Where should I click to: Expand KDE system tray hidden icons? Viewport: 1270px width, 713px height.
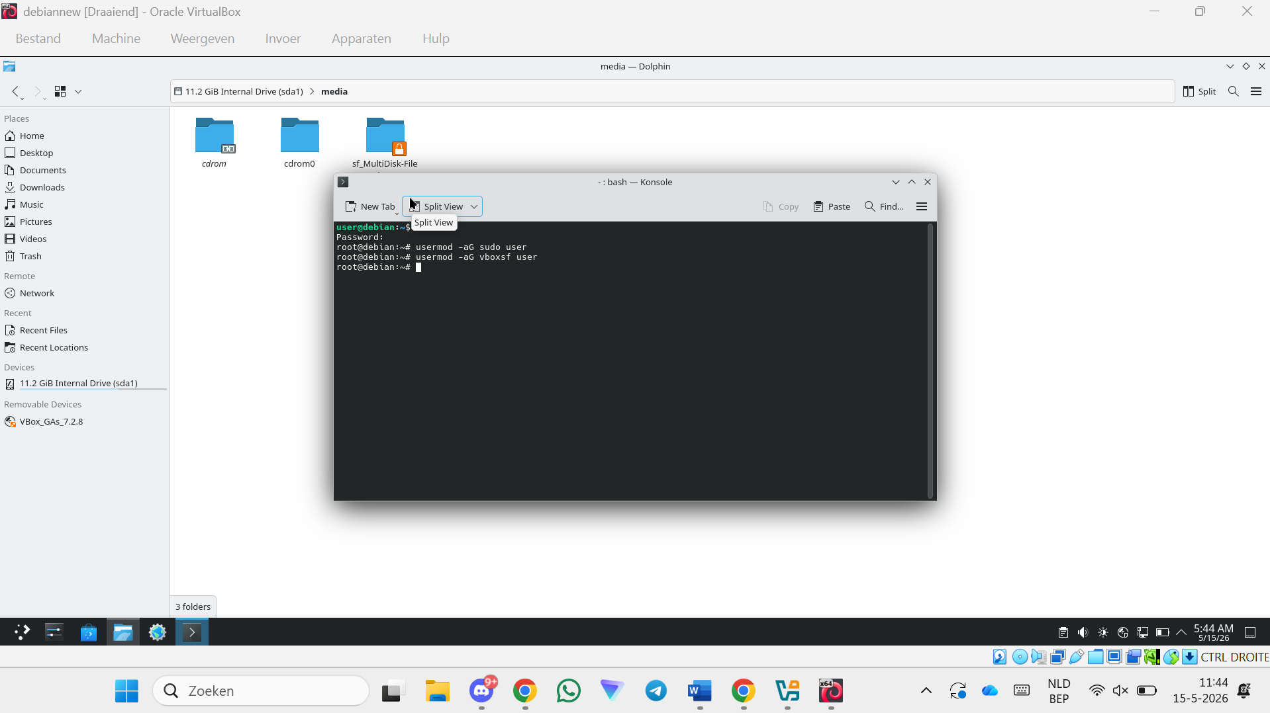(1181, 632)
